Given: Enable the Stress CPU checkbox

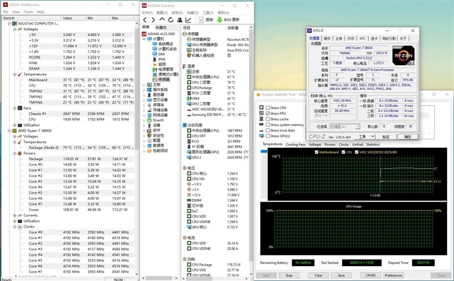Looking at the screenshot, I should click(x=268, y=107).
